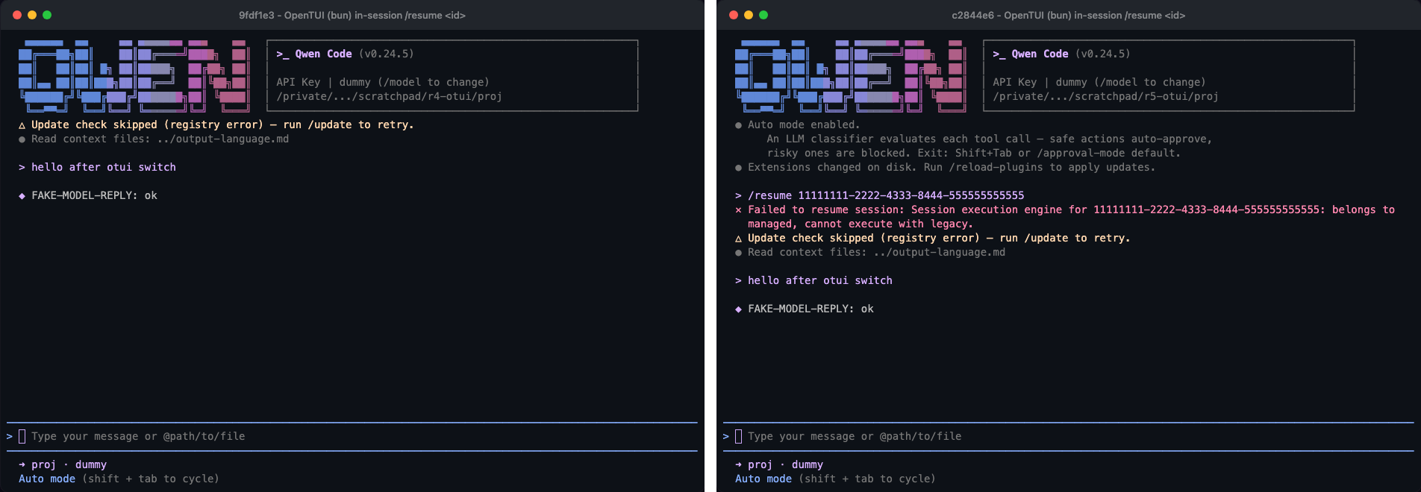Click "proj · dummy" status in the 9fdf1e3 window
The height and width of the screenshot is (492, 1421).
(x=69, y=464)
